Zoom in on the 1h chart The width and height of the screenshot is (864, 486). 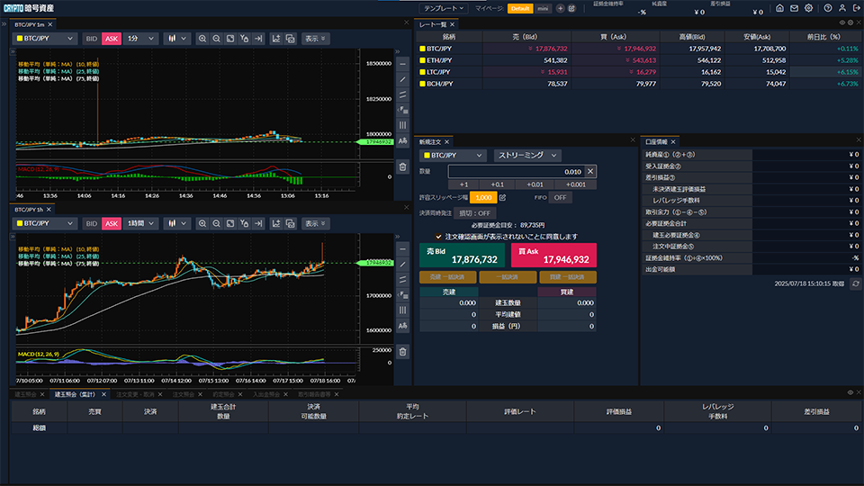(x=202, y=223)
